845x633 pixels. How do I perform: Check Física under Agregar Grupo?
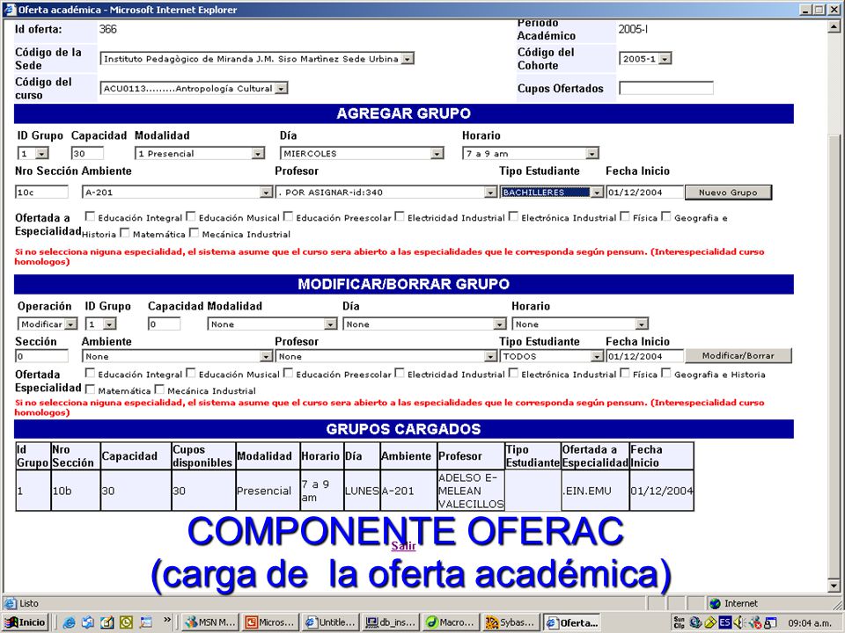tap(625, 216)
